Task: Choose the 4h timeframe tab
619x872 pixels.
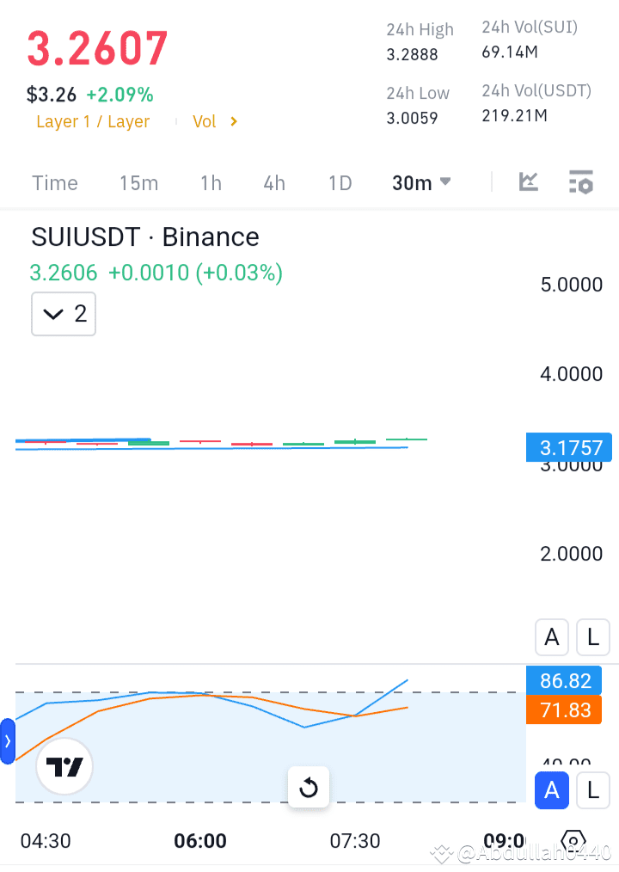Action: [x=273, y=182]
